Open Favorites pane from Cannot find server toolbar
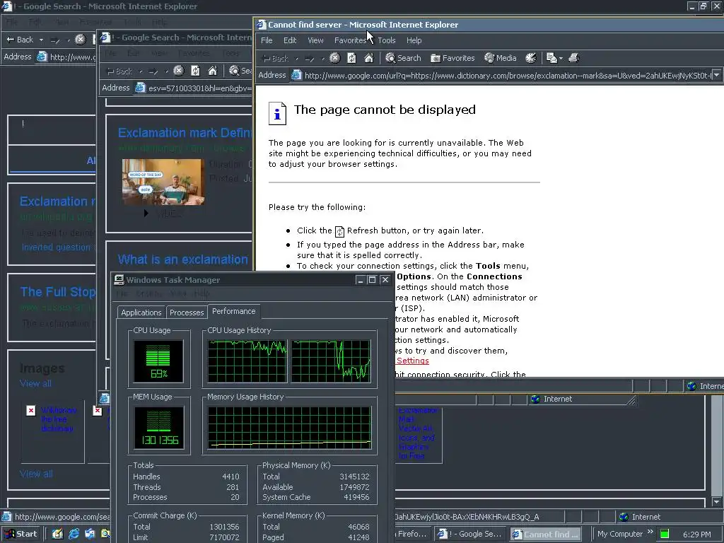 pos(452,58)
